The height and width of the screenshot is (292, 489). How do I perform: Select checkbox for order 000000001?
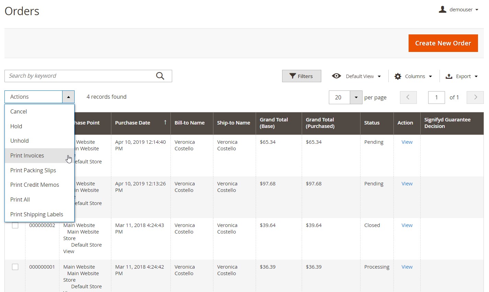(x=15, y=267)
